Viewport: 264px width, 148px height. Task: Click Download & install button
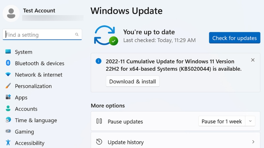133,82
